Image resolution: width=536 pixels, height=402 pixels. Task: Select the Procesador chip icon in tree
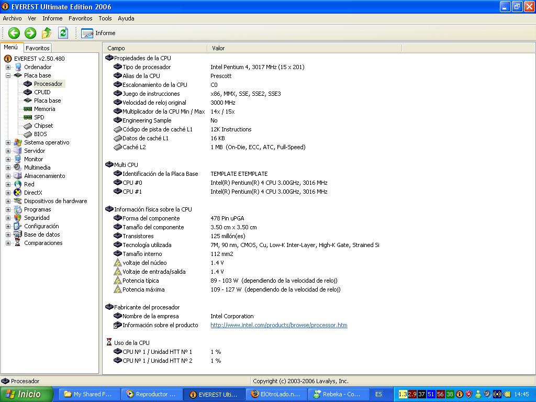tap(28, 84)
